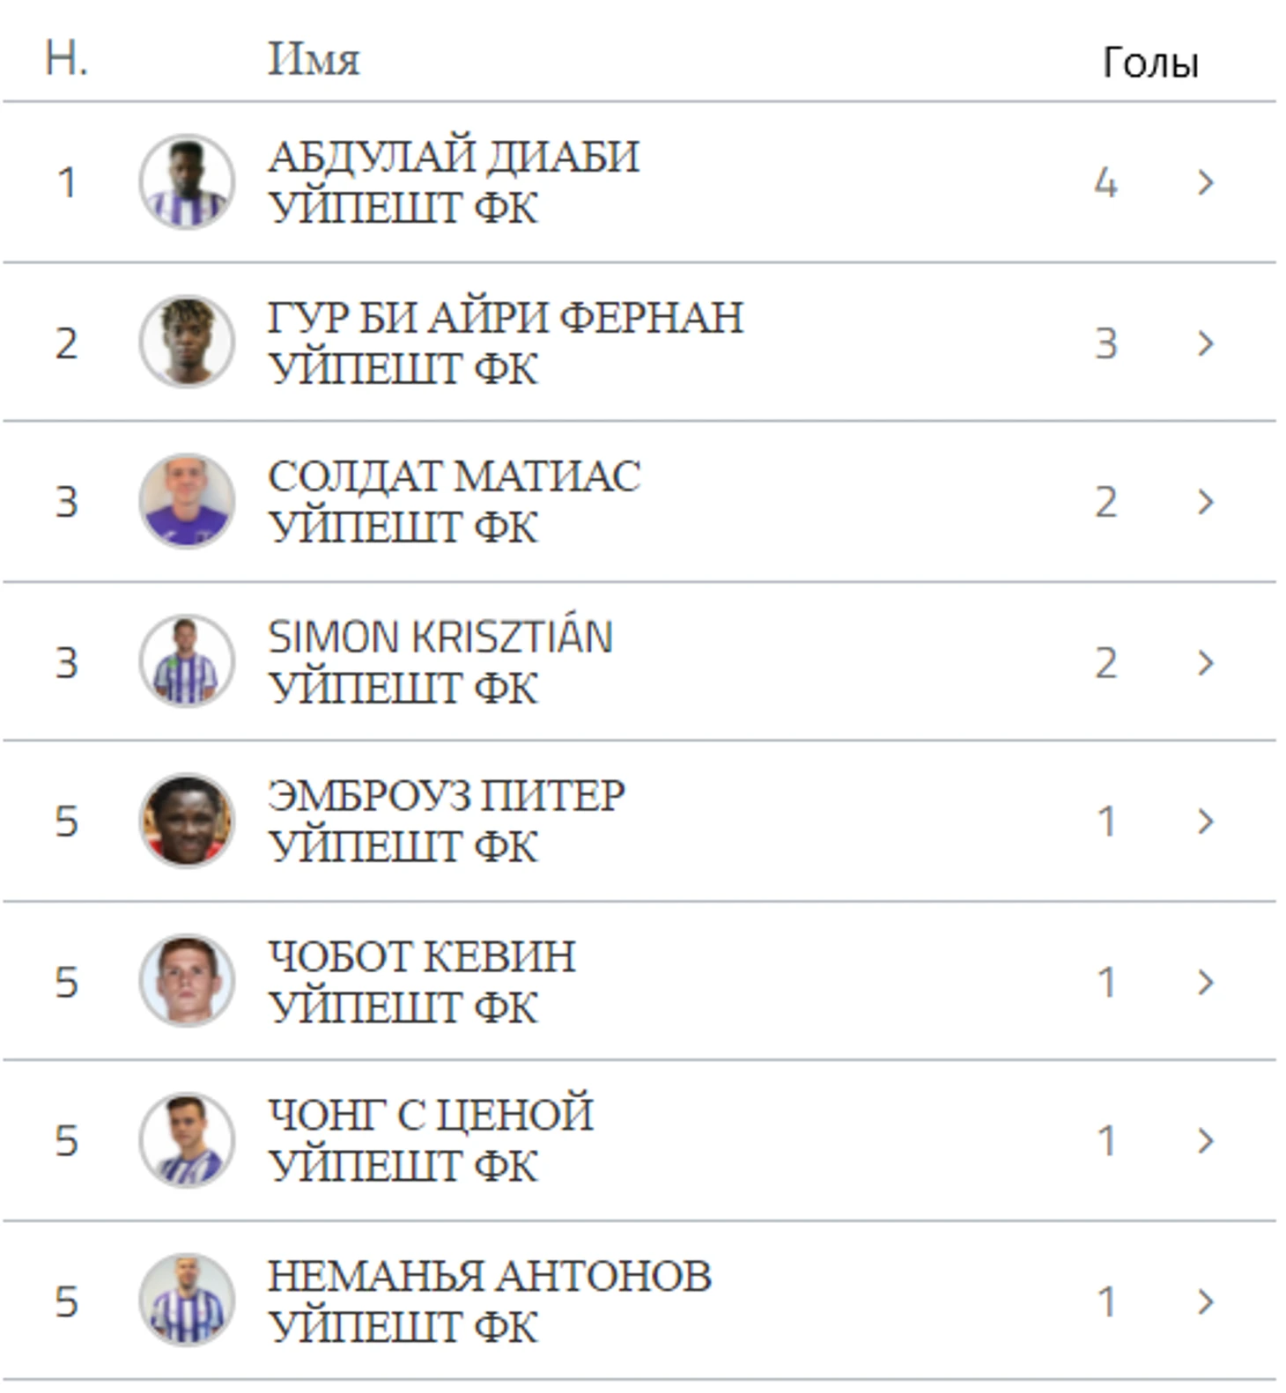Click Н. rank column header
Screen dimensions: 1286x1393
(x=67, y=59)
